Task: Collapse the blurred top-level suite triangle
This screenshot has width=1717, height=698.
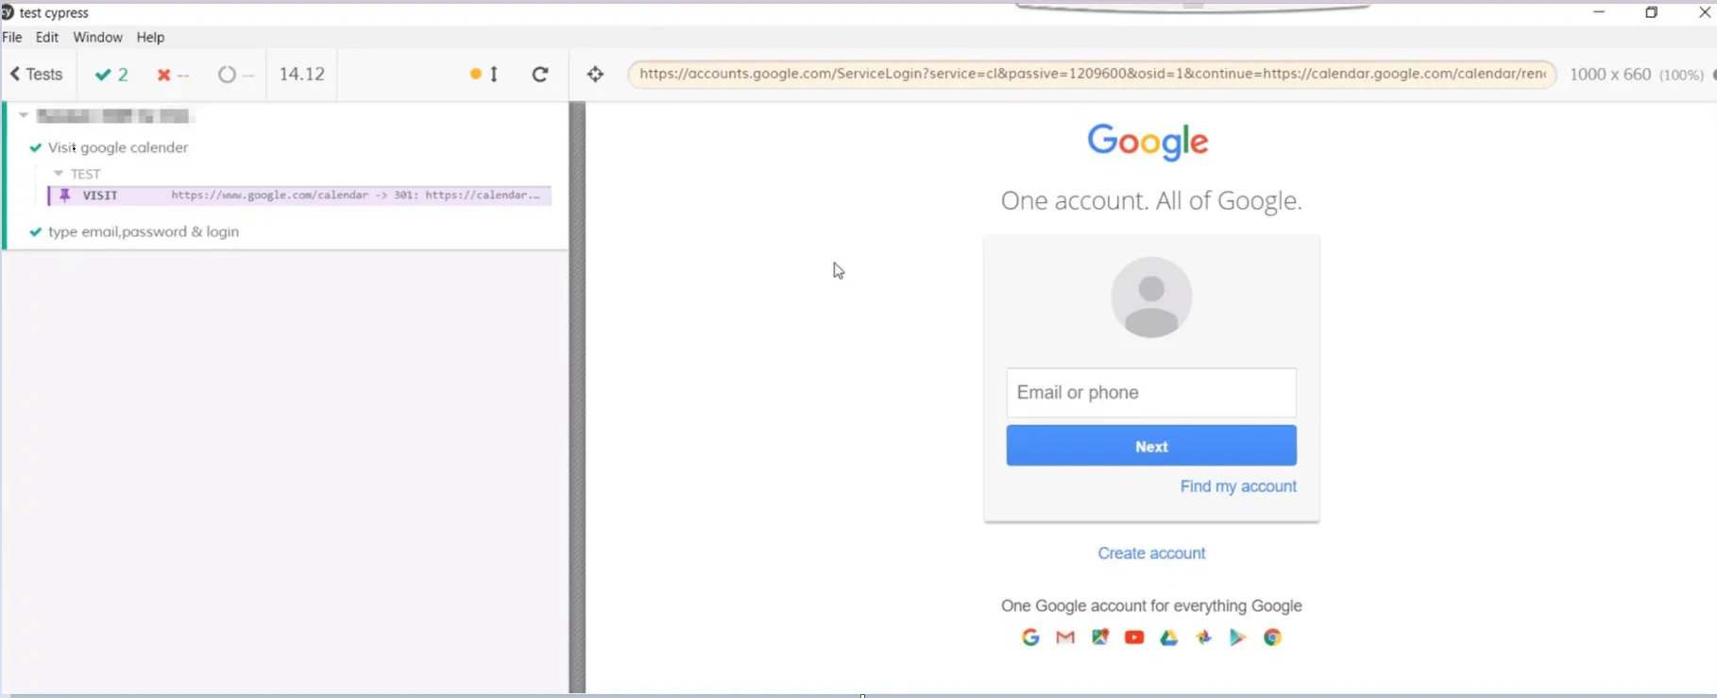Action: pyautogui.click(x=24, y=115)
